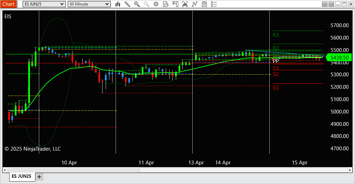
Task: Activate the Zoom In magnifier
Action: tap(137, 4)
